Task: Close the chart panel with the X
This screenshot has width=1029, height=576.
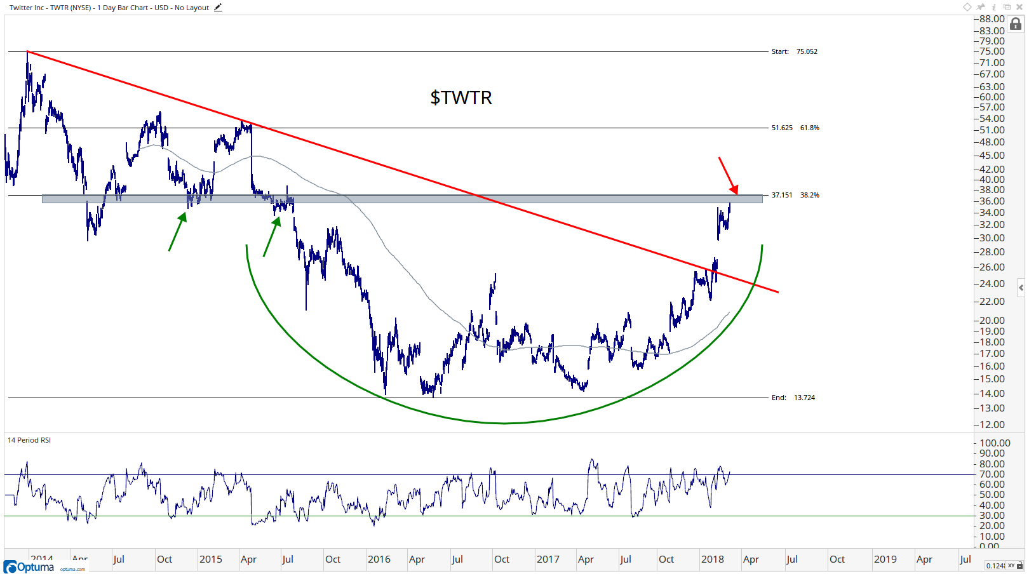Action: tap(1019, 7)
